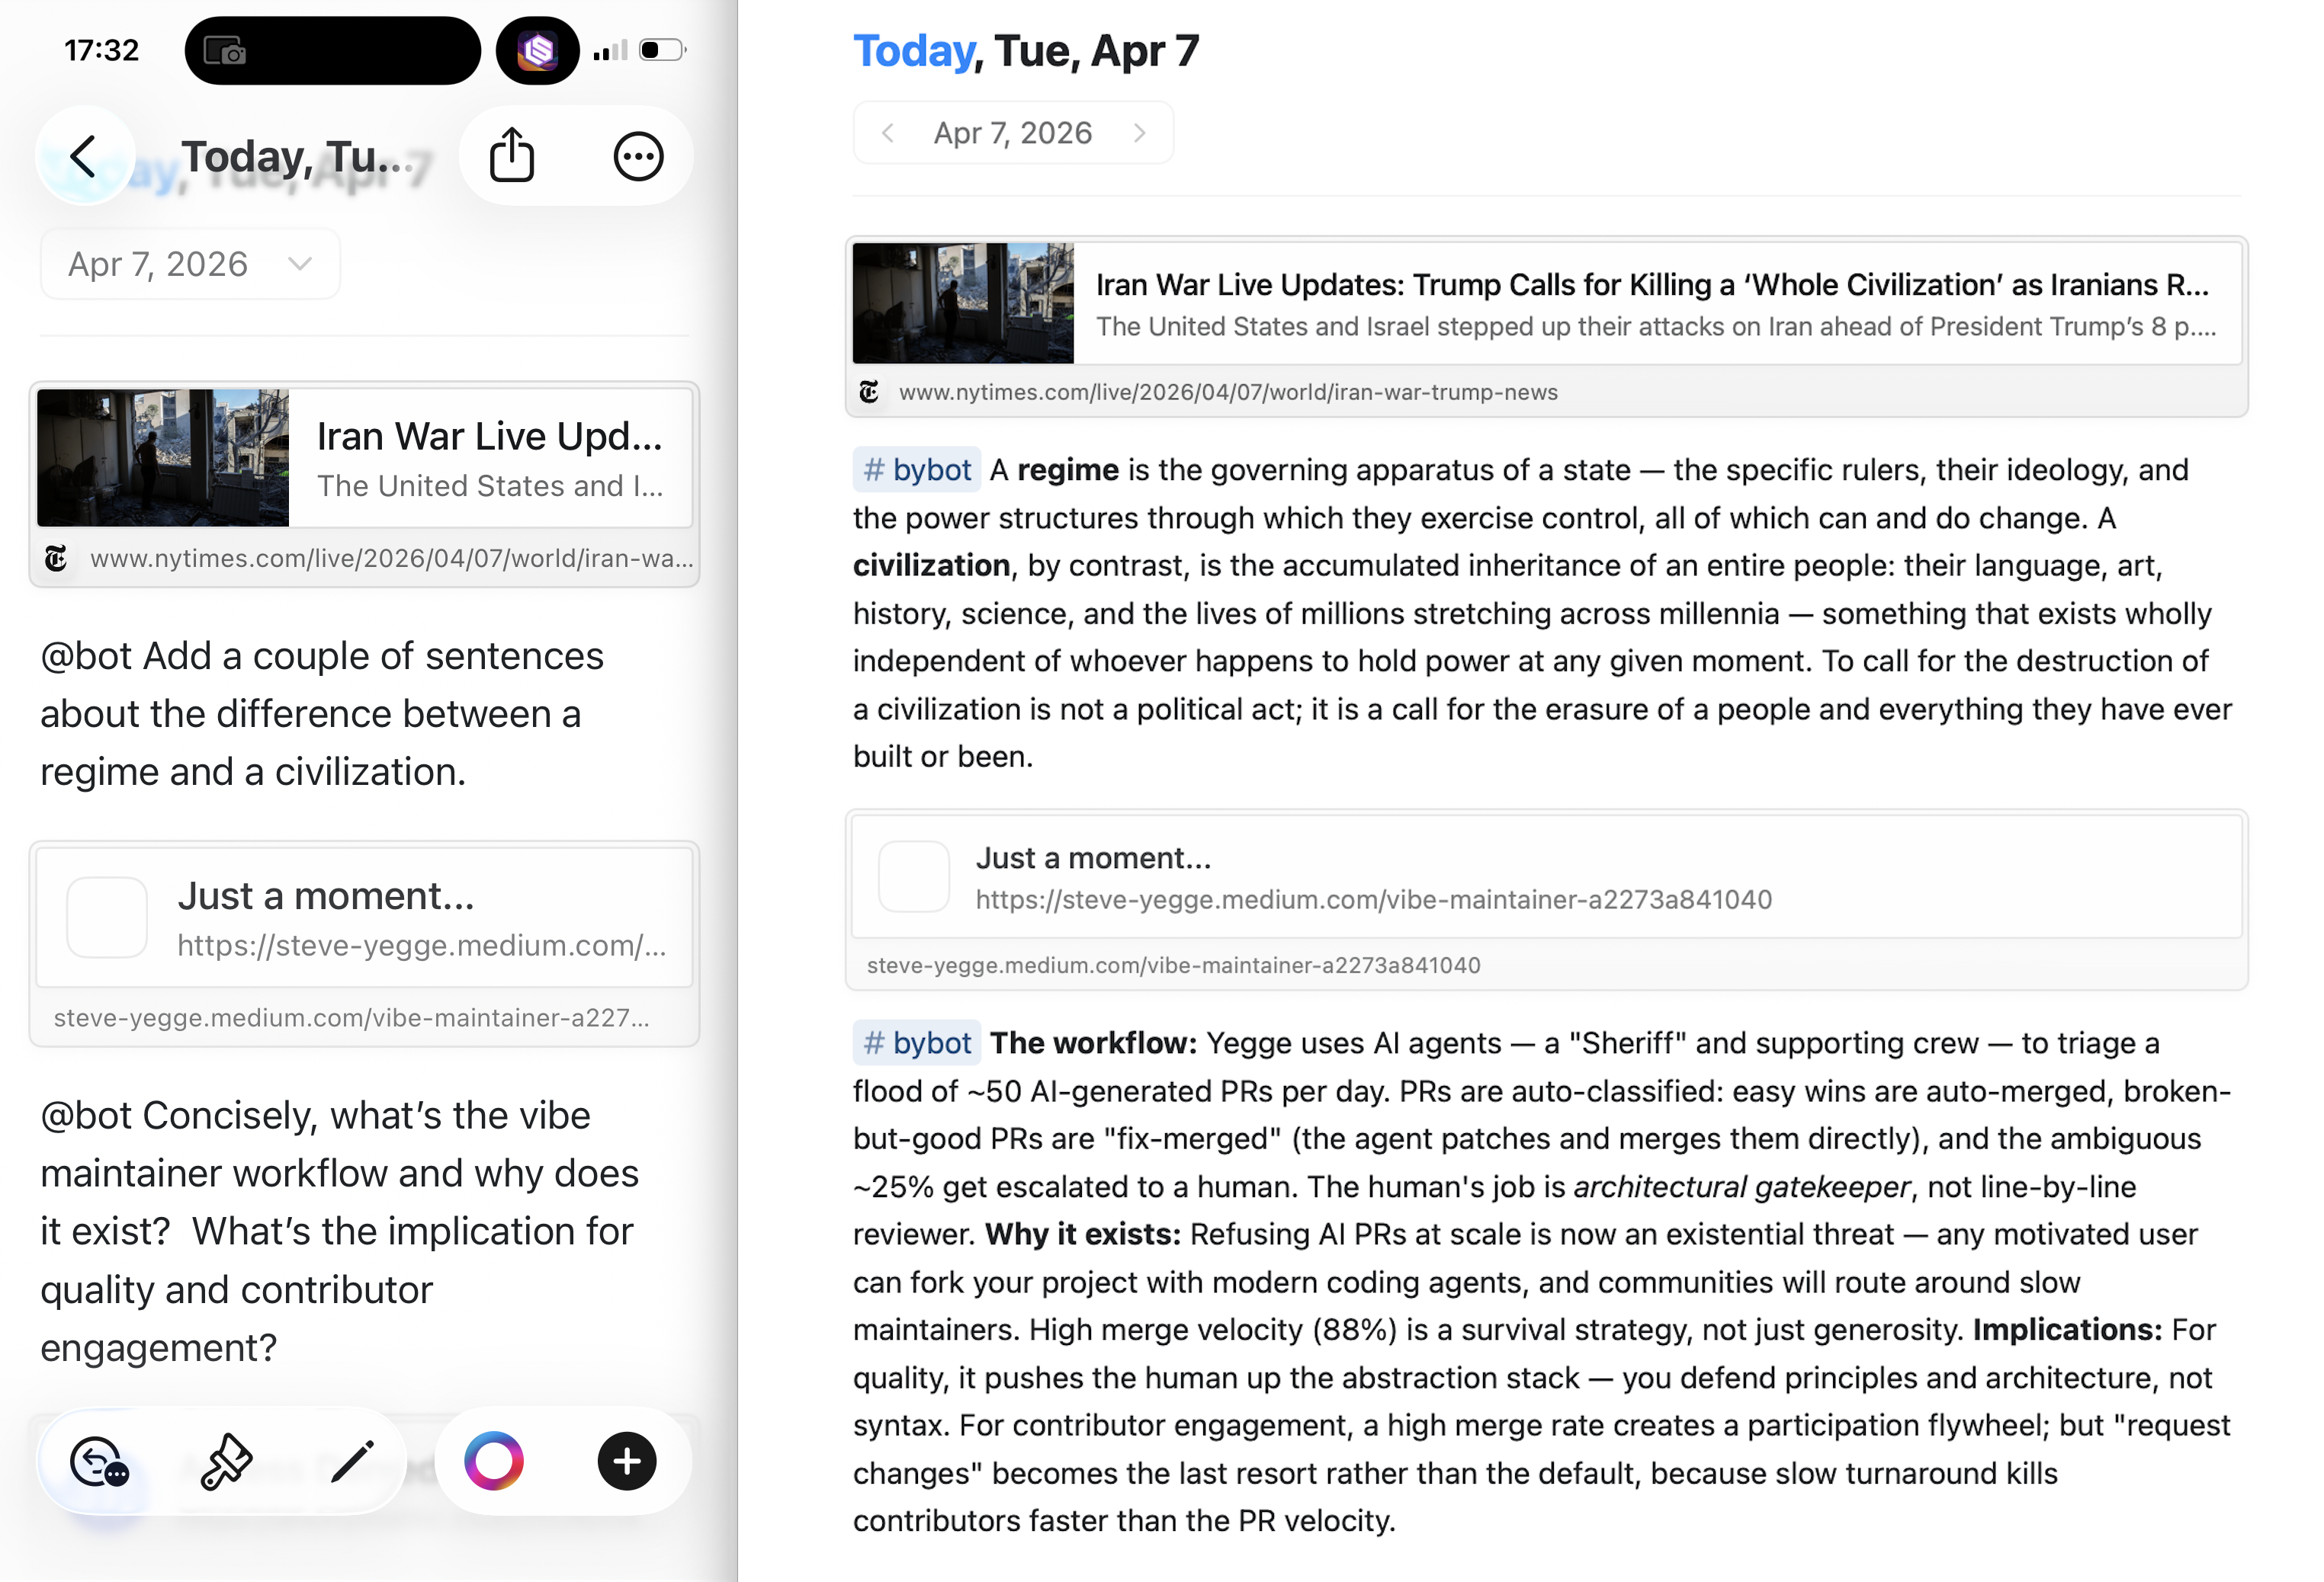Go to the next day with right chevron
The width and height of the screenshot is (2324, 1582).
(1139, 133)
